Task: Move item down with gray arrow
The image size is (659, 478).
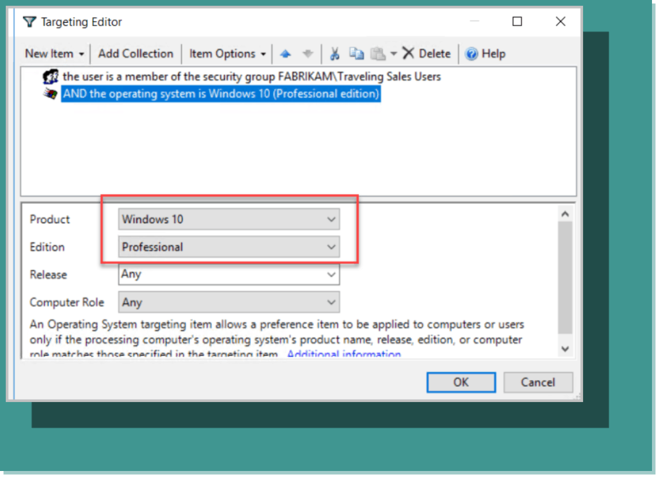Action: 308,54
